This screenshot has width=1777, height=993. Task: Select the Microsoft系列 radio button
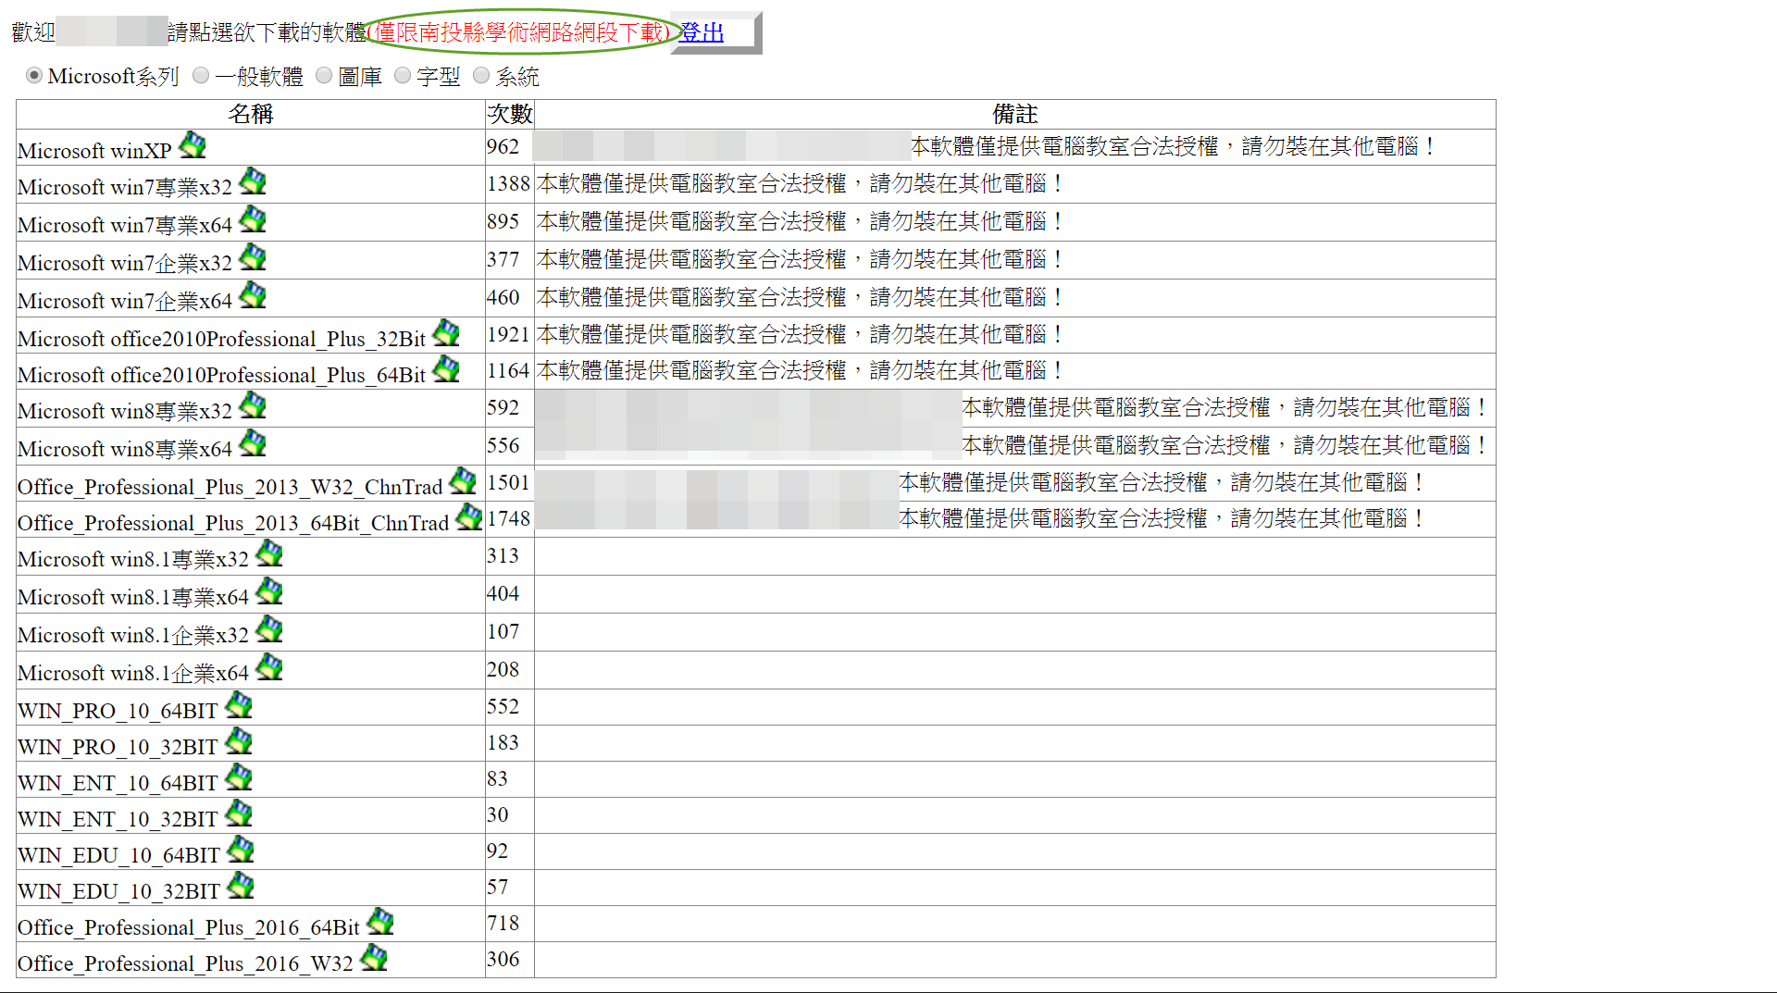tap(34, 76)
